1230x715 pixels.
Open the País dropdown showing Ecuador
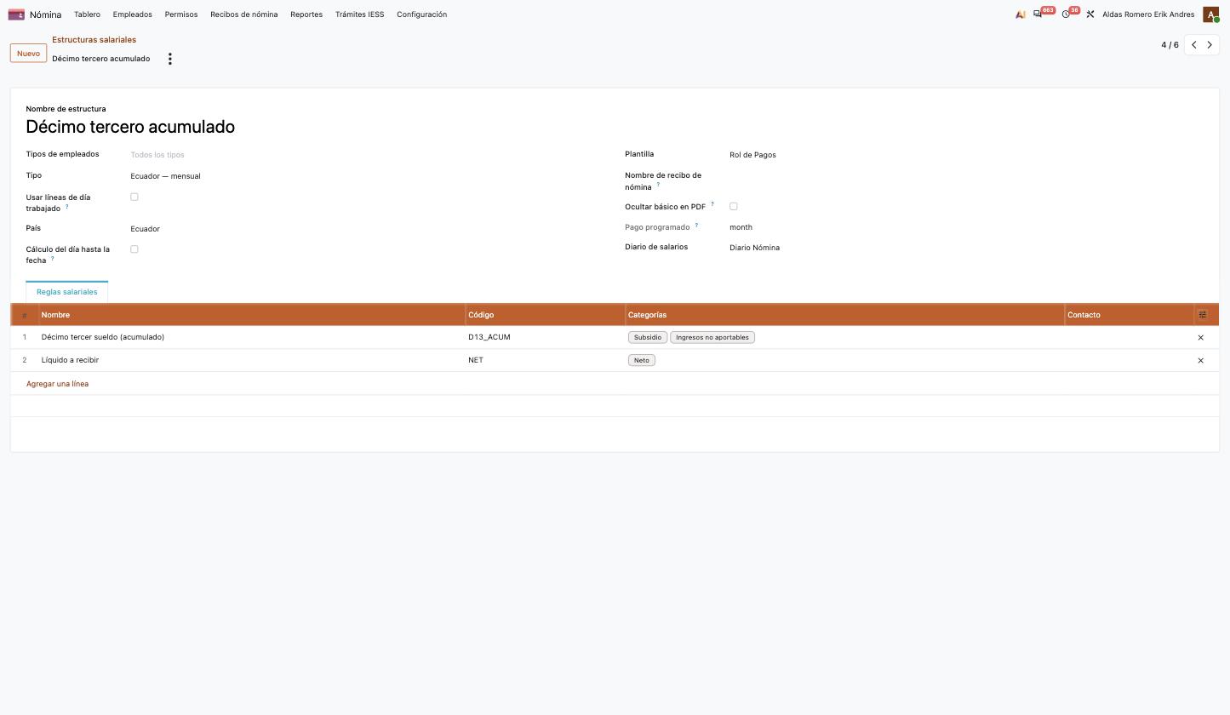367,229
